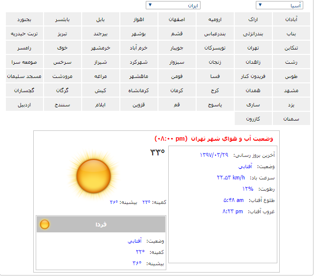
Task: Select city ارومیه
Action: click(x=215, y=19)
